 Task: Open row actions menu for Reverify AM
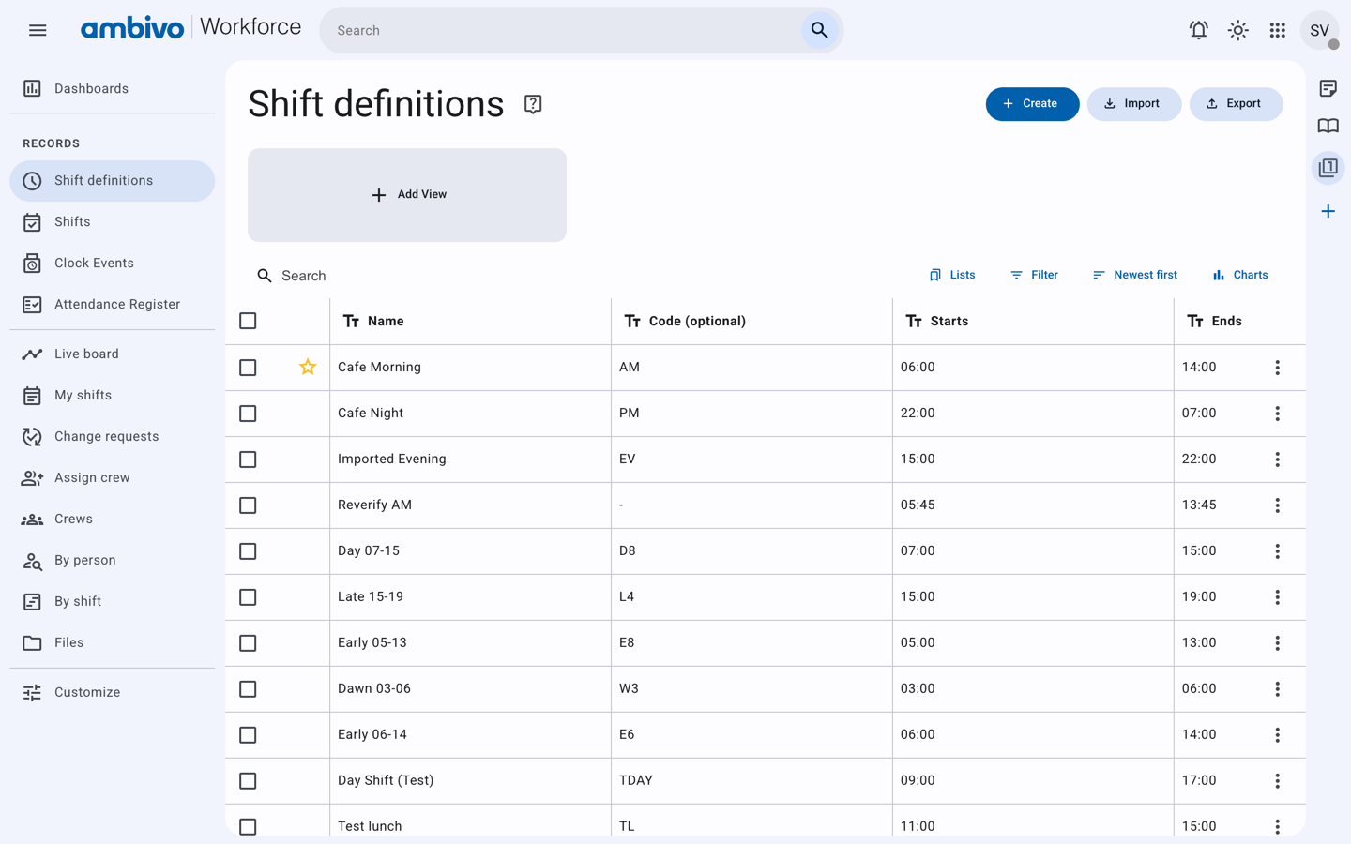point(1277,505)
